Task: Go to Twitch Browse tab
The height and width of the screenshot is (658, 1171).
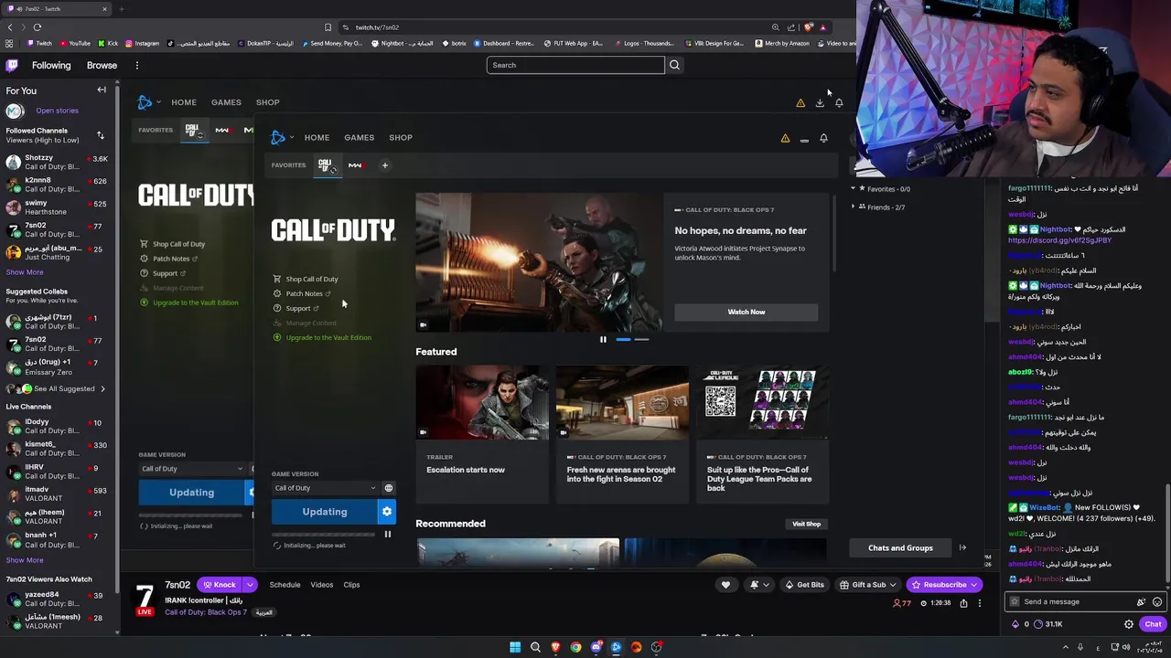Action: click(102, 66)
